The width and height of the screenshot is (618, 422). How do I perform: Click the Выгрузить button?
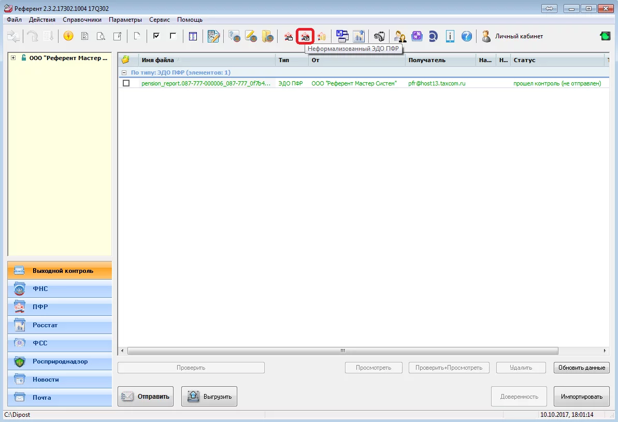[209, 397]
